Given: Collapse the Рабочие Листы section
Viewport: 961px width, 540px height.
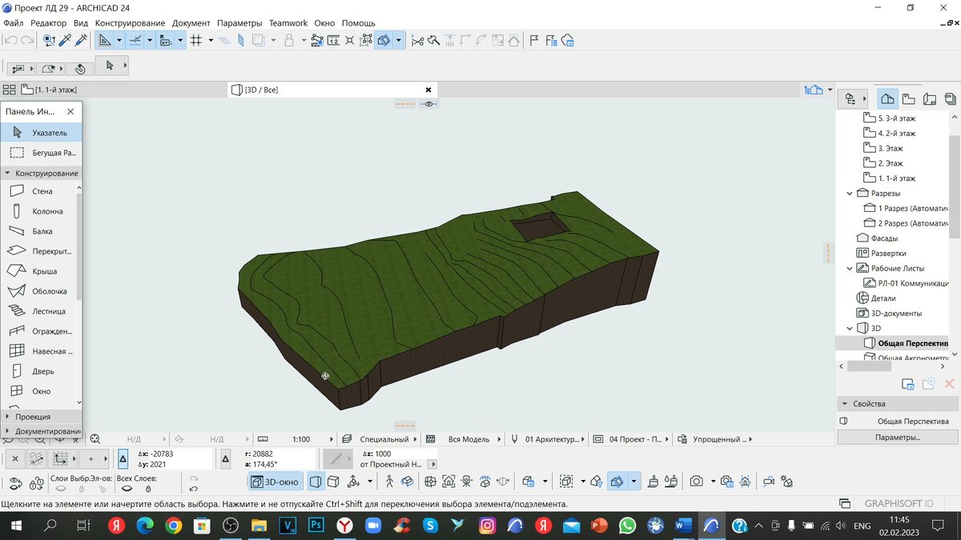Looking at the screenshot, I should (x=850, y=268).
